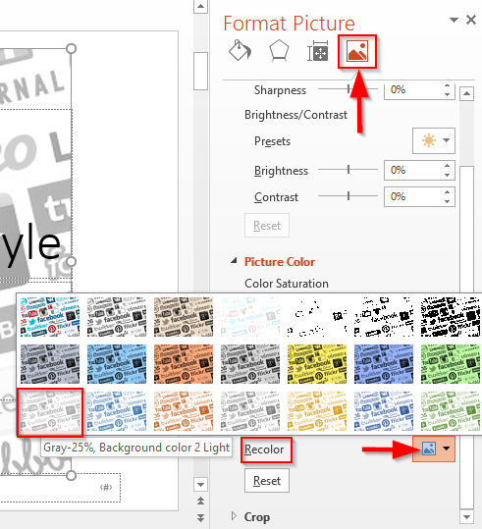Increase Sharpness with the up spinner

447,85
